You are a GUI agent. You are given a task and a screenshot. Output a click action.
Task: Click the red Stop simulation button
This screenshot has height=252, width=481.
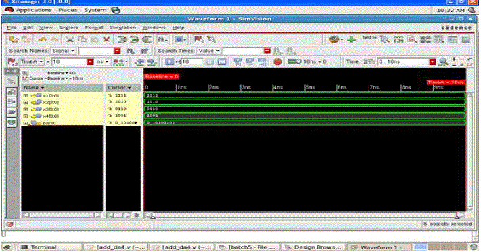(x=277, y=61)
